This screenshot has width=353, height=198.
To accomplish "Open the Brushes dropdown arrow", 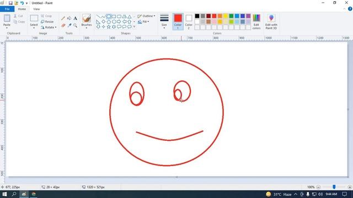I will point(87,28).
